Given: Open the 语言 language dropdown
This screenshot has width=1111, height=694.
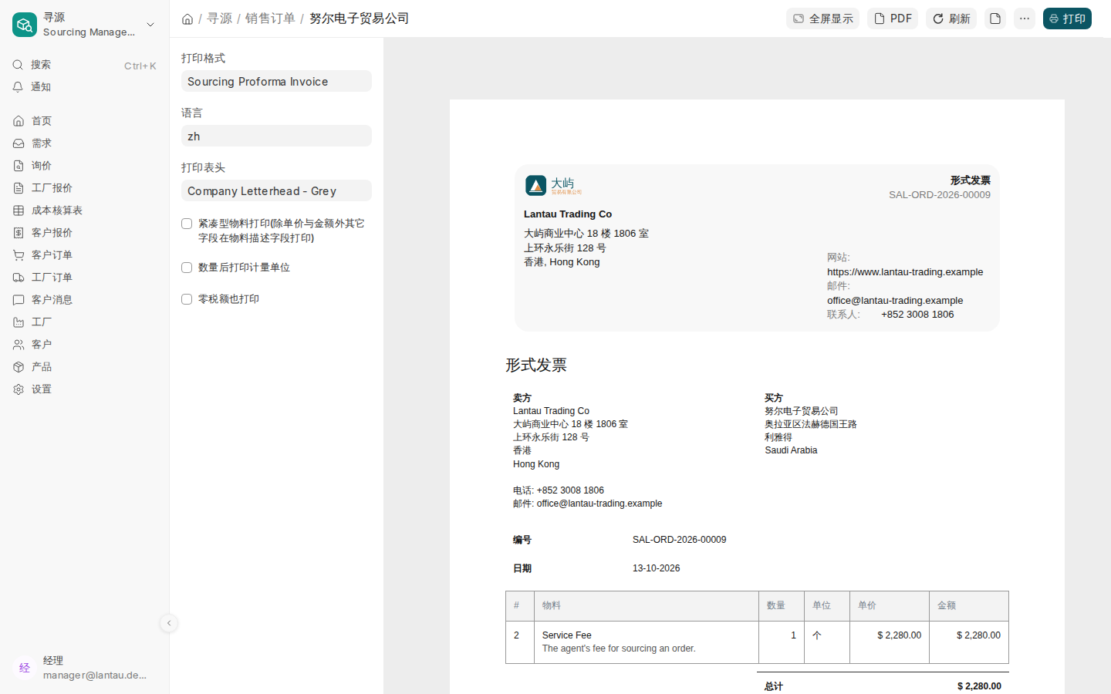Looking at the screenshot, I should click(x=276, y=136).
